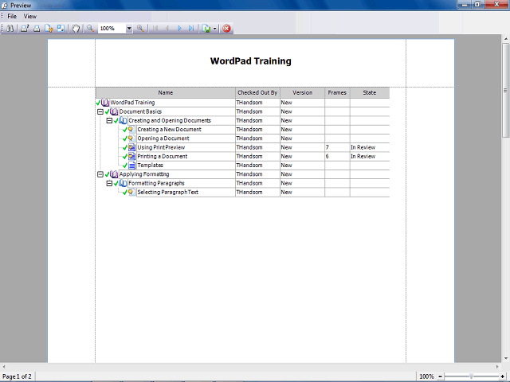Open the File menu
The height and width of the screenshot is (382, 510).
12,16
